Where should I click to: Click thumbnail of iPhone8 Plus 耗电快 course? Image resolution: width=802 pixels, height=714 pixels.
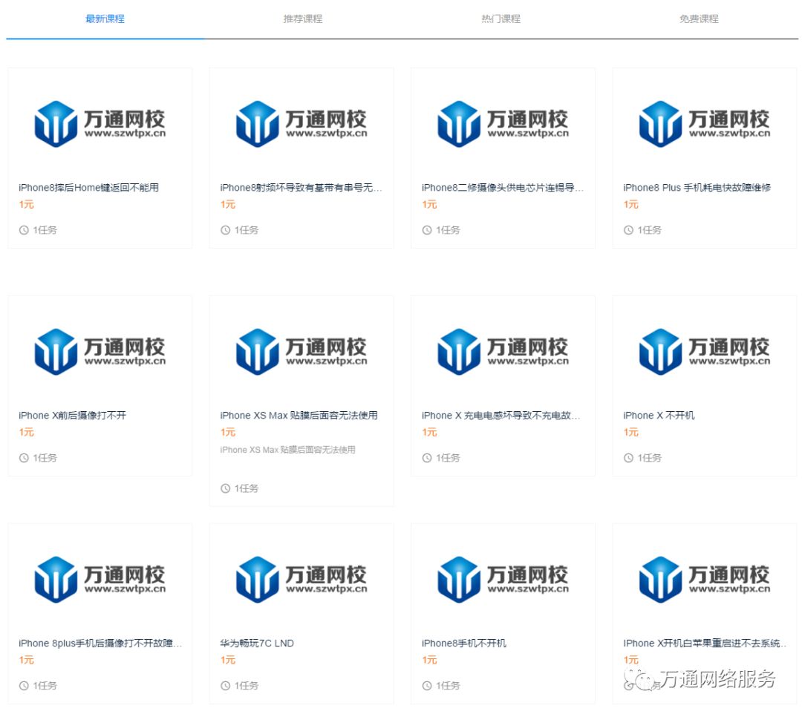click(705, 124)
